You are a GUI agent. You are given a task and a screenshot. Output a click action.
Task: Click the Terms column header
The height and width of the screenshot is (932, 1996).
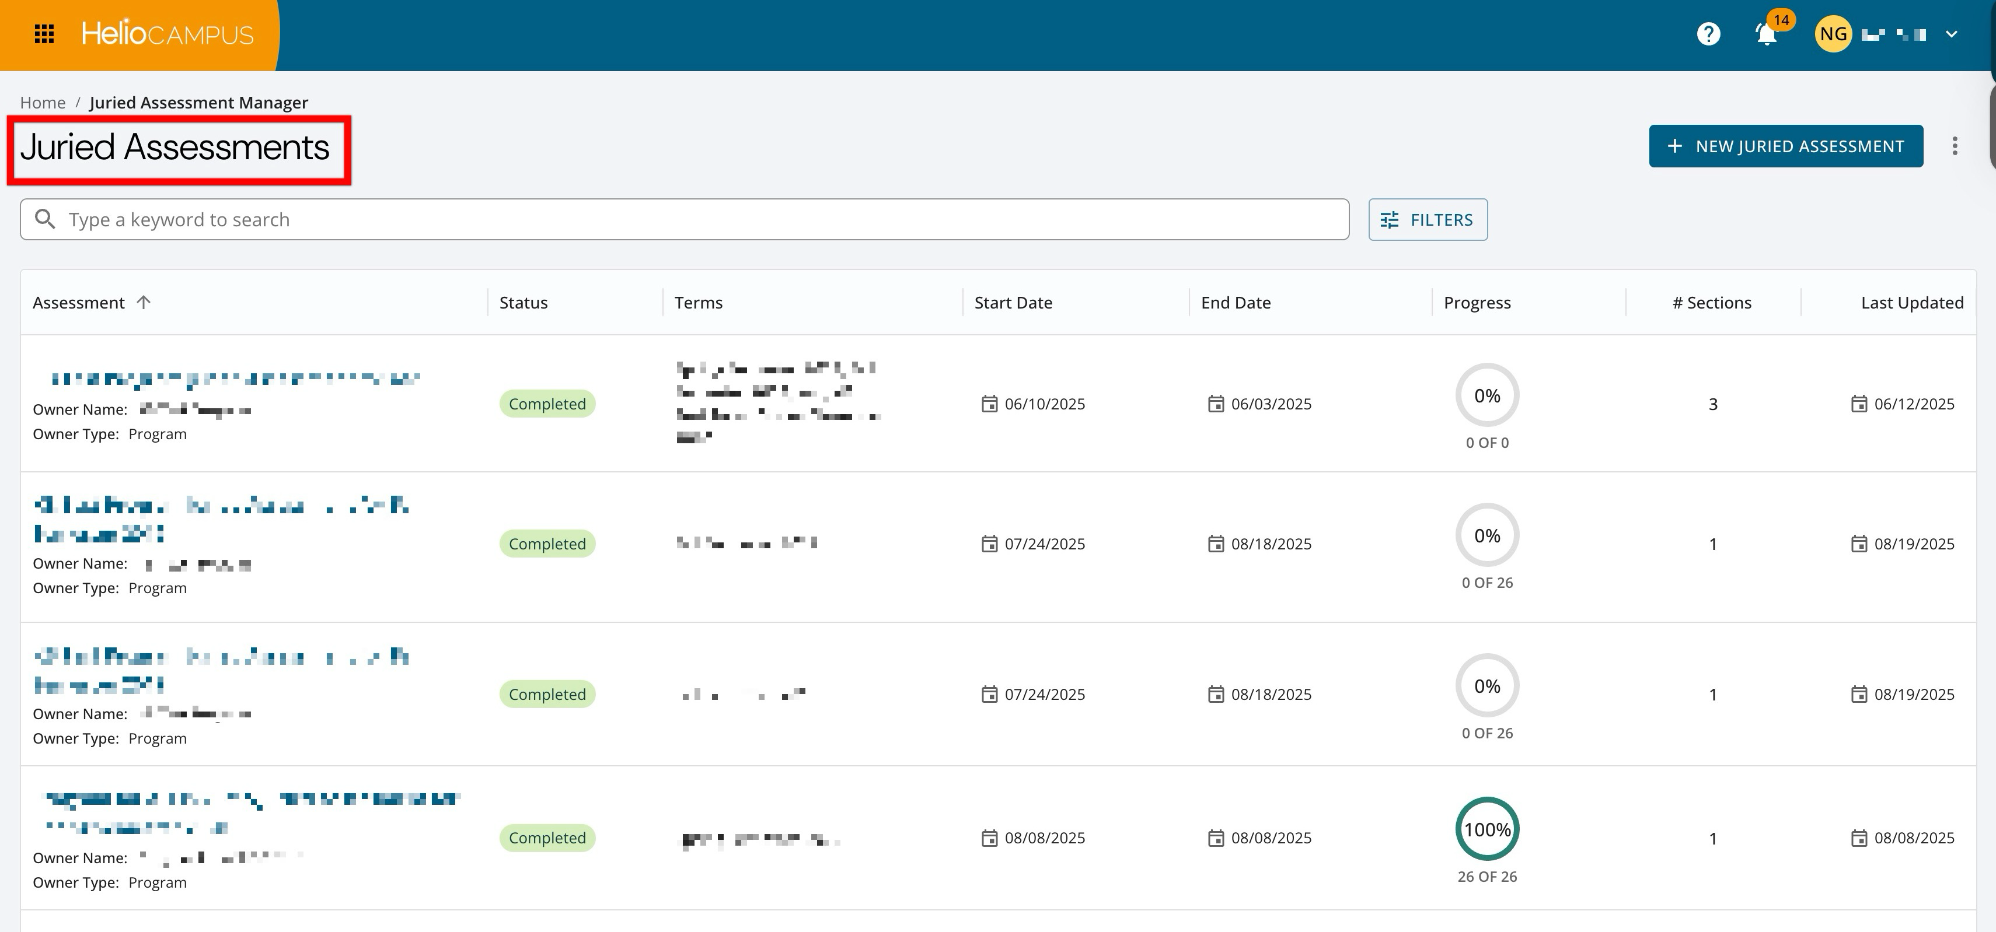tap(698, 303)
